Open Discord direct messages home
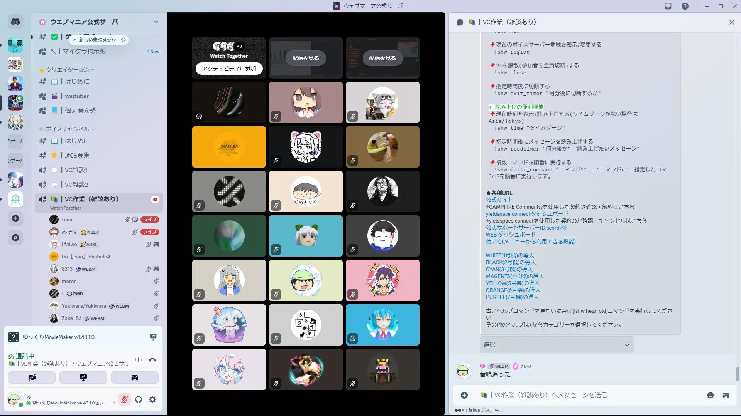The width and height of the screenshot is (741, 416). [x=15, y=22]
